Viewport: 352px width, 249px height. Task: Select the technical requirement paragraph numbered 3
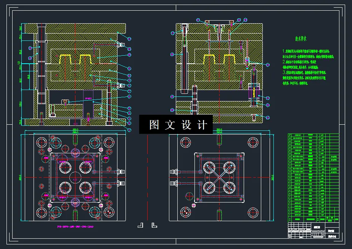coord(304,78)
